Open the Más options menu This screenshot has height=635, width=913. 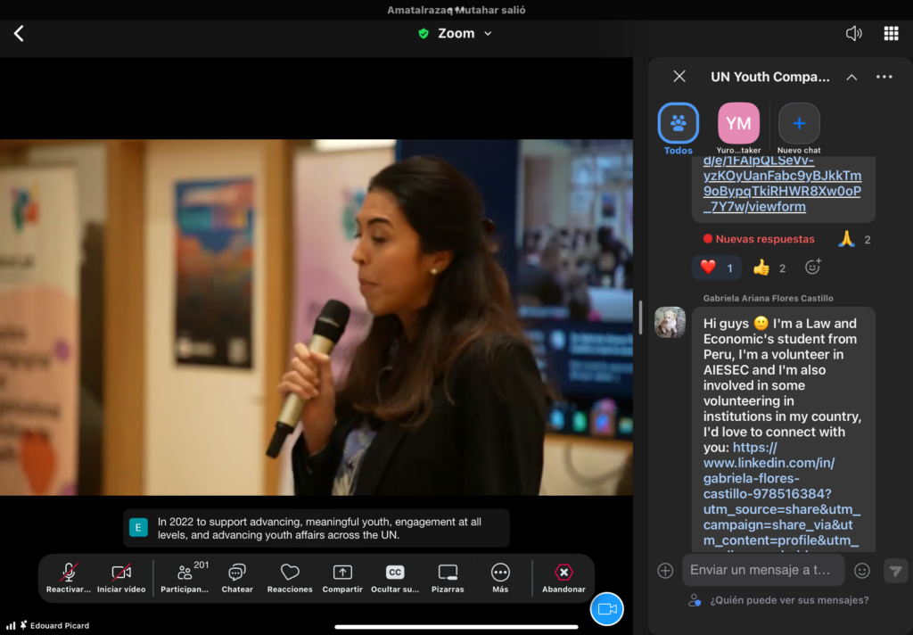pyautogui.click(x=500, y=577)
